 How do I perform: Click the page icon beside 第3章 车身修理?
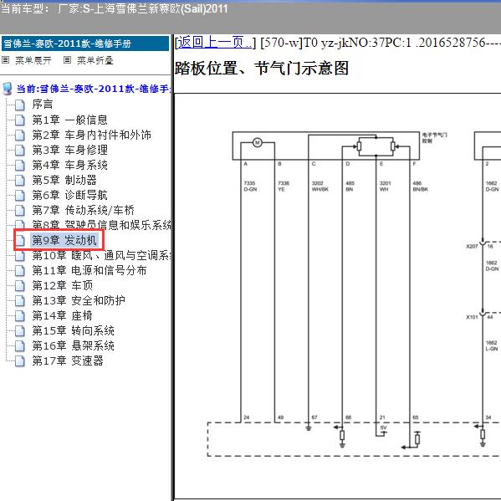[20, 150]
